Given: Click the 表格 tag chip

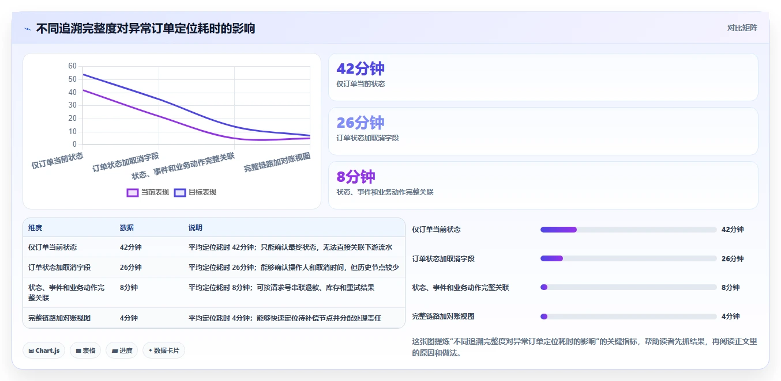Looking at the screenshot, I should (x=85, y=350).
